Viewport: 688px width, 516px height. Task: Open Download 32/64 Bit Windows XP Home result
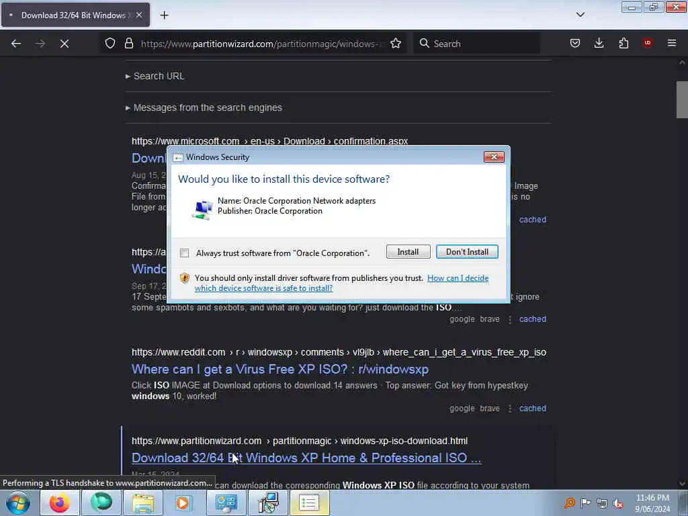click(306, 458)
